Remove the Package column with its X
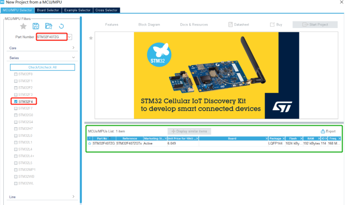The image size is (346, 205). pos(284,139)
